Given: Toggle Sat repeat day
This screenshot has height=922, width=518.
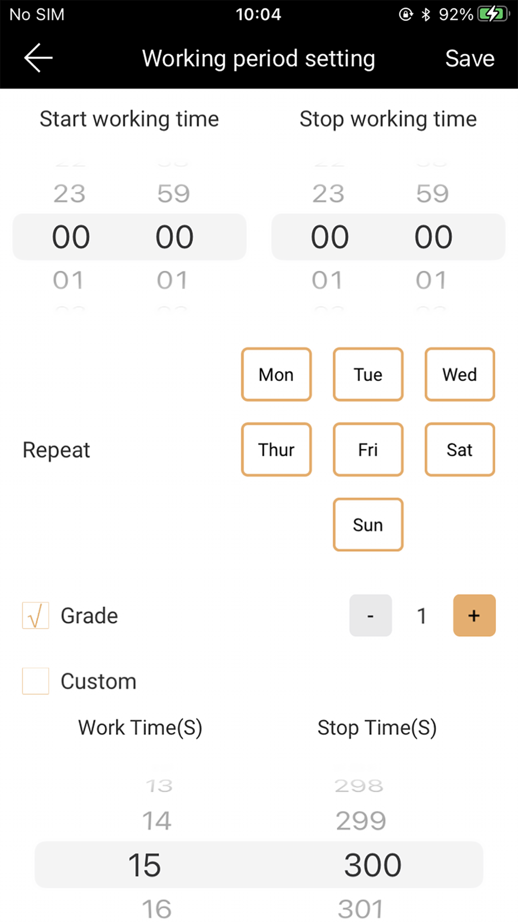Looking at the screenshot, I should coord(459,450).
